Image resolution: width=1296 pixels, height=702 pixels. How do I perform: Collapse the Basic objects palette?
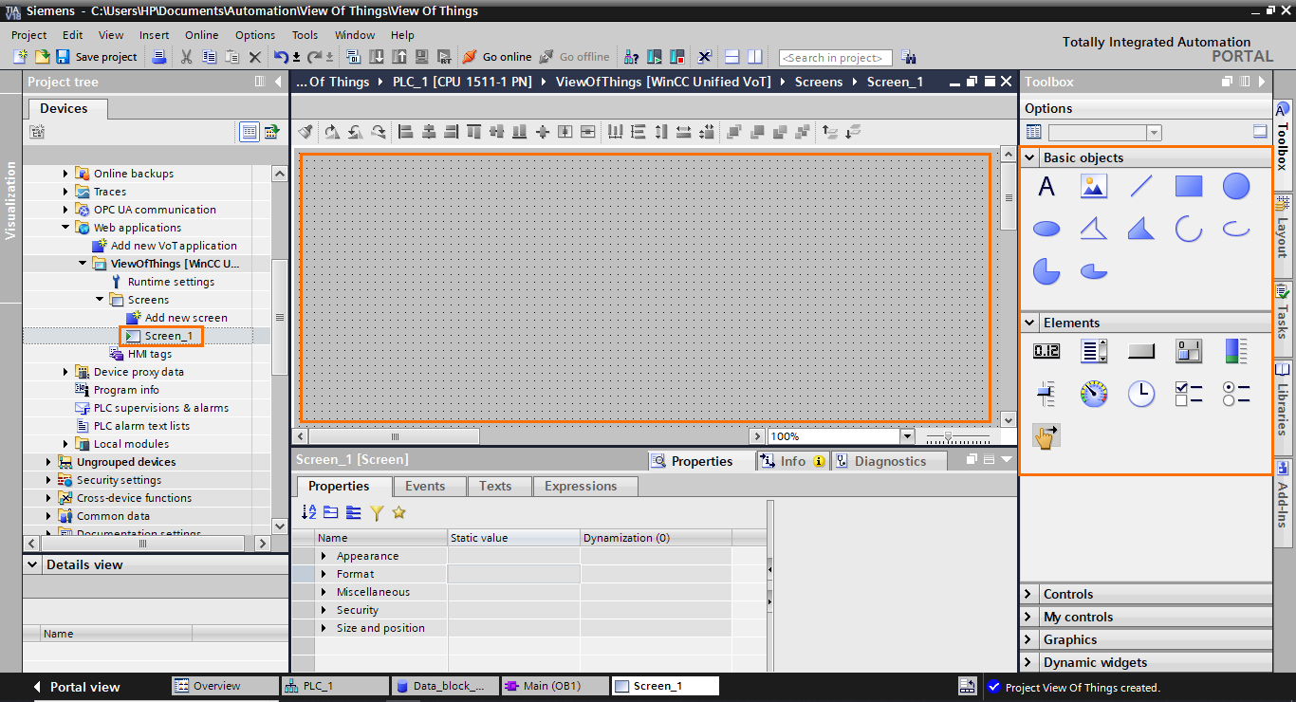(1030, 157)
